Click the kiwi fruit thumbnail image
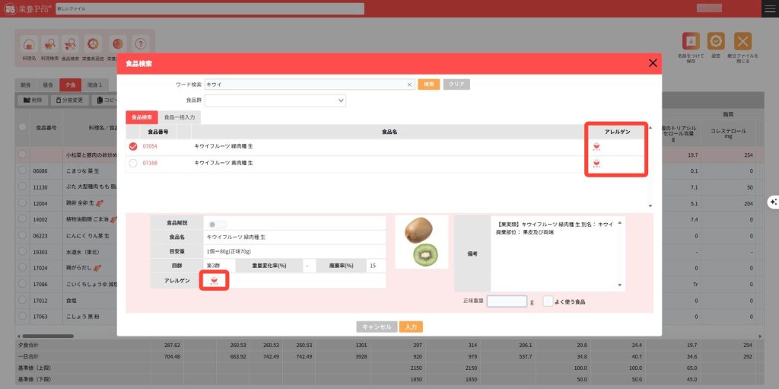The image size is (779, 389). (x=421, y=241)
